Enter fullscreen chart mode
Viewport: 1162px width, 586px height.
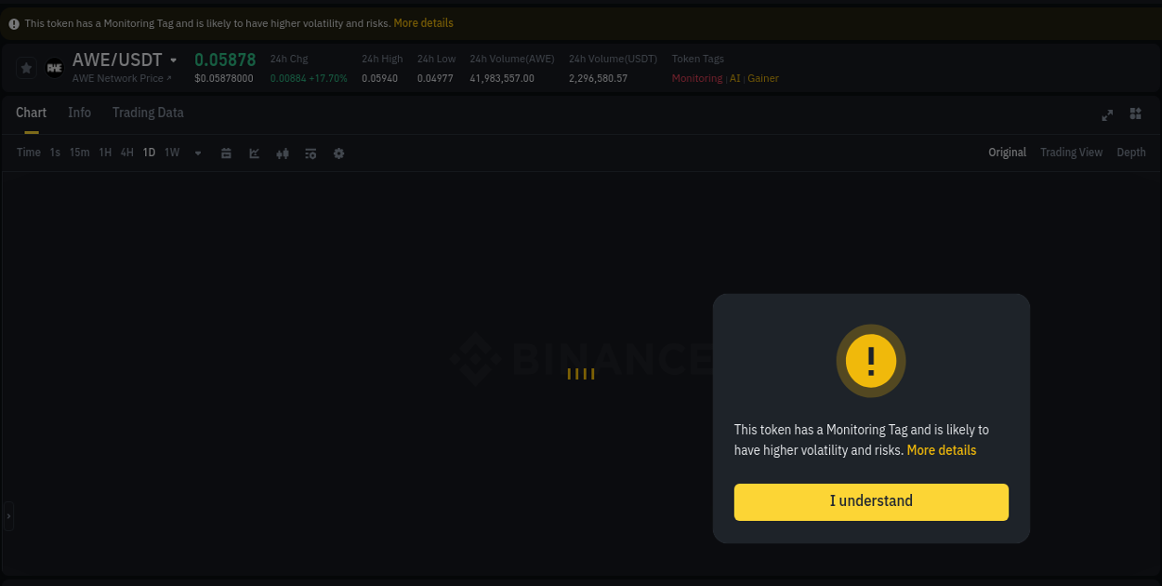[x=1106, y=115]
